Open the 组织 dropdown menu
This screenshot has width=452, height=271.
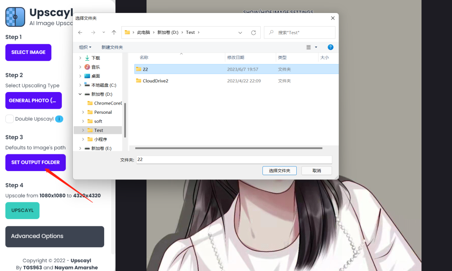[85, 47]
